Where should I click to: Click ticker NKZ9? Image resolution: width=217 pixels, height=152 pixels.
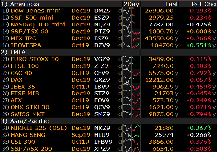(x=102, y=128)
